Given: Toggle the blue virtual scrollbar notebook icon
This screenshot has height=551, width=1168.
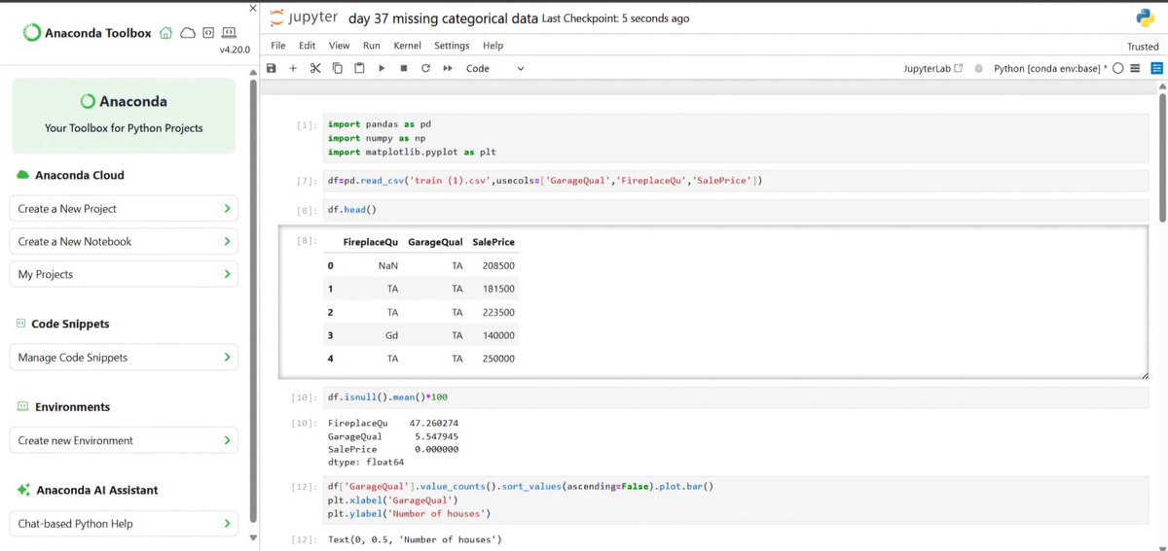Looking at the screenshot, I should click(1156, 68).
